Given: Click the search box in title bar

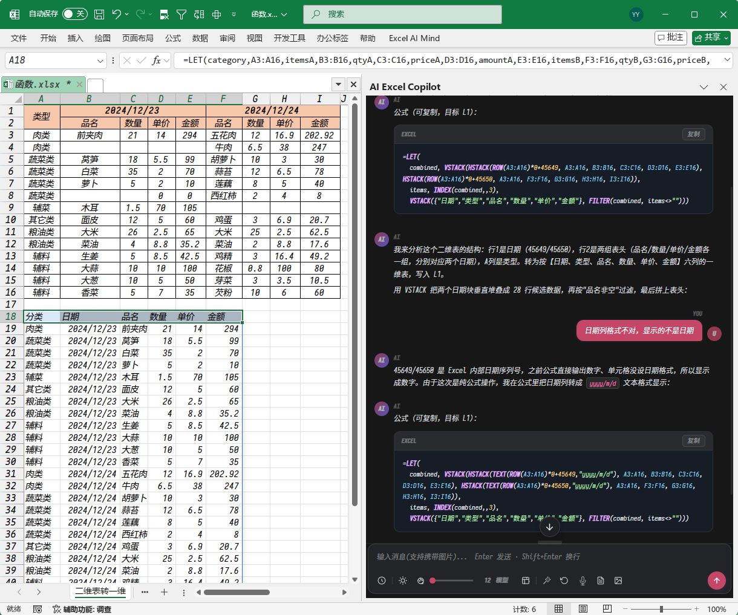Looking at the screenshot, I should tap(402, 14).
